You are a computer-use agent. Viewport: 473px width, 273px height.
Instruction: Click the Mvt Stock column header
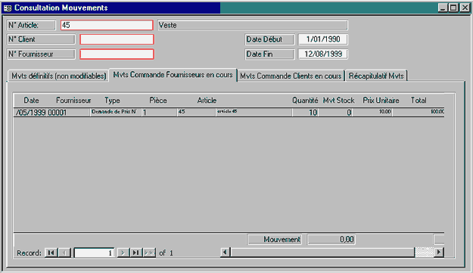pyautogui.click(x=339, y=101)
